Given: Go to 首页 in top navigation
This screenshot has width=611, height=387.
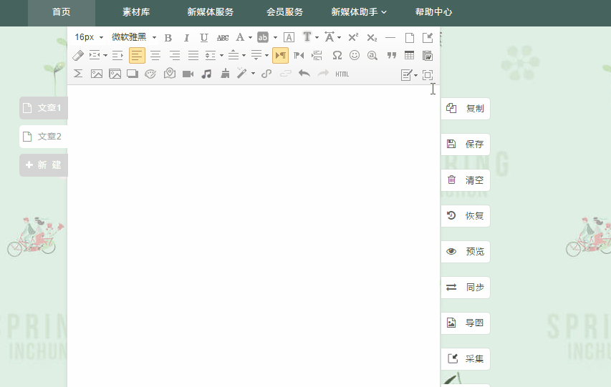Looking at the screenshot, I should (x=61, y=12).
